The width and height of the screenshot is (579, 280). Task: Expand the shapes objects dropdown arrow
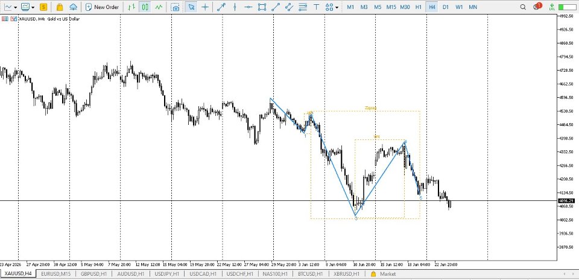click(337, 7)
